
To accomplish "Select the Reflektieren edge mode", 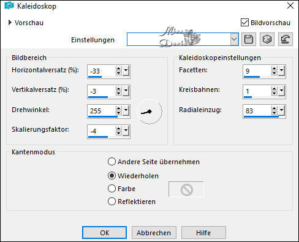I will click(x=112, y=202).
